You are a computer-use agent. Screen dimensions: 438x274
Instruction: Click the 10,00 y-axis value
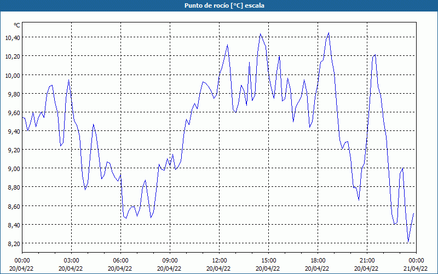coord(12,75)
